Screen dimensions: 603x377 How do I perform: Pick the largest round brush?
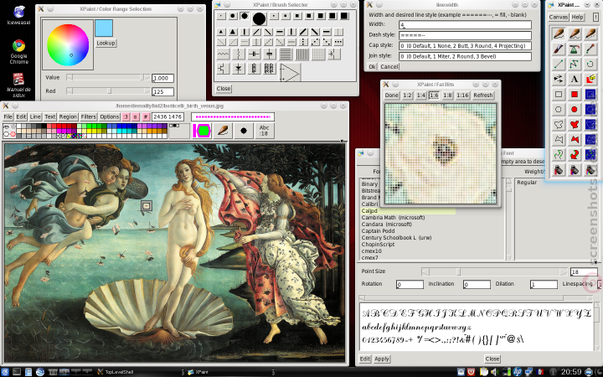click(259, 18)
